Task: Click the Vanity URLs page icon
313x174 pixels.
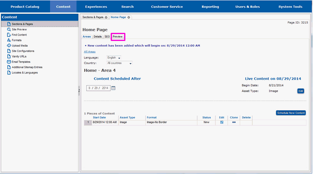Action: point(9,56)
